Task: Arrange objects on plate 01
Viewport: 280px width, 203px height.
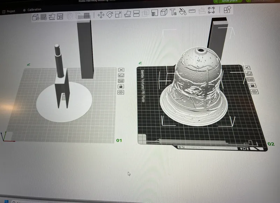Action: 121,81
